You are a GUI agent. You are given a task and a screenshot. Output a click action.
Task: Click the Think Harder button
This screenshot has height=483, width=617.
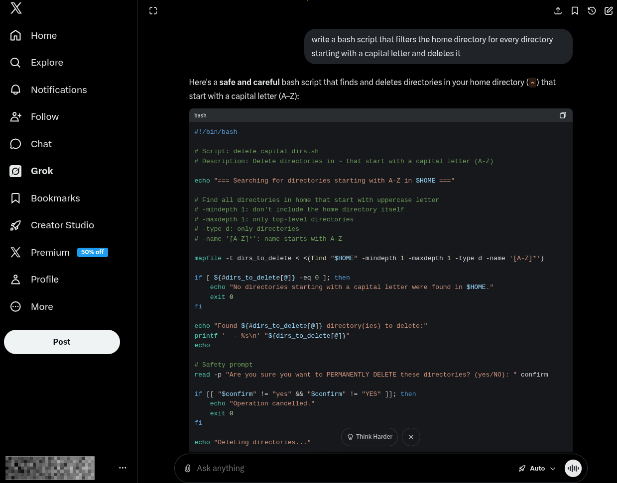370,437
